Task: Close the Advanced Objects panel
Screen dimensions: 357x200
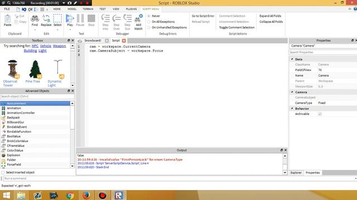Action: point(73,91)
